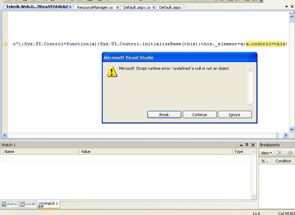Open the Default.aspx.cs editor tab

(x=138, y=7)
